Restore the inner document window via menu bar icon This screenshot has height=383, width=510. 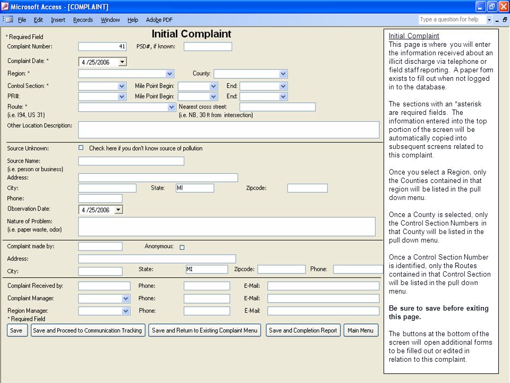(x=505, y=20)
